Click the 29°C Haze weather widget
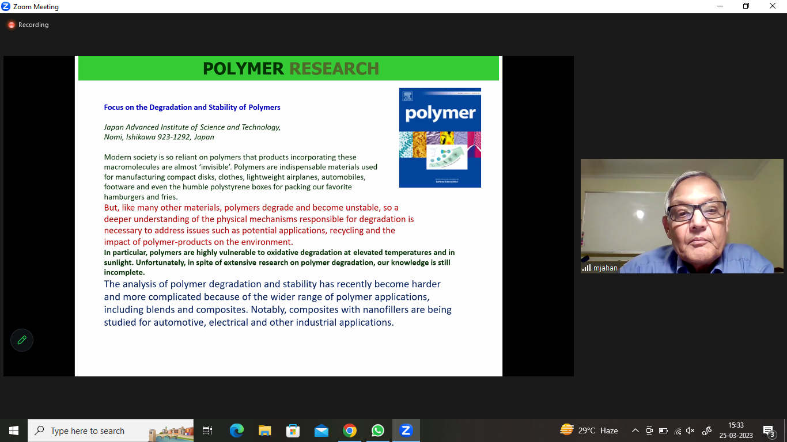 pos(589,430)
